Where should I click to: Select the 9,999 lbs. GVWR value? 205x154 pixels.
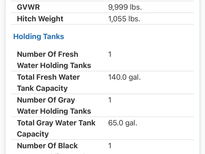(x=125, y=7)
